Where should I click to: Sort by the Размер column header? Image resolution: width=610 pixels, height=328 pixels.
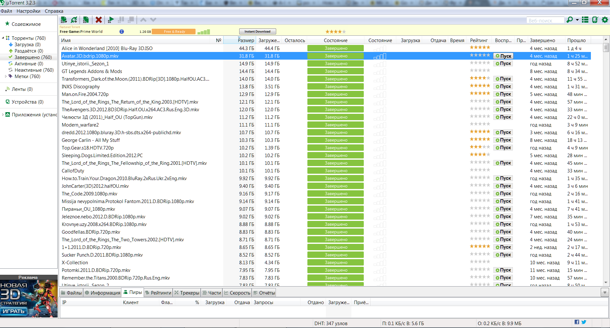click(x=240, y=40)
